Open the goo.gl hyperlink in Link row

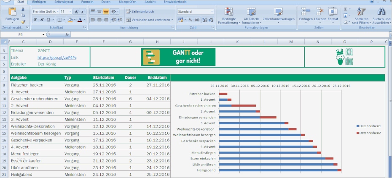click(57, 57)
